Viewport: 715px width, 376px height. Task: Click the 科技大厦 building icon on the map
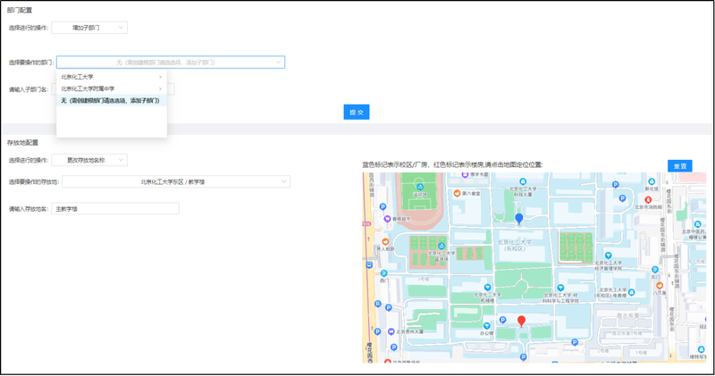[x=523, y=182]
